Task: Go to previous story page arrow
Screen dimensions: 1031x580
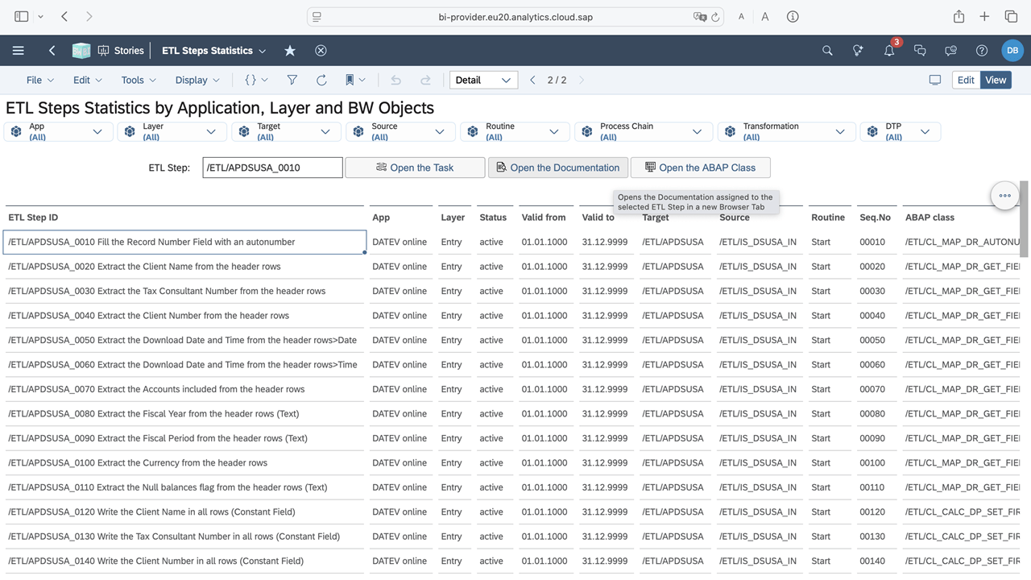Action: pos(532,80)
